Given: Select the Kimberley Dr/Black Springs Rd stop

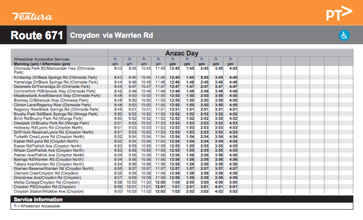Looking at the screenshot, I should tap(55, 78).
